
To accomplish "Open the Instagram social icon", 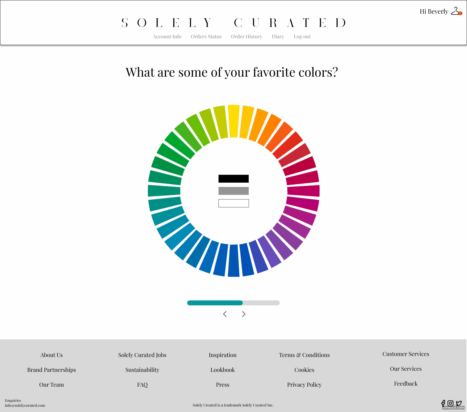I will 451,403.
